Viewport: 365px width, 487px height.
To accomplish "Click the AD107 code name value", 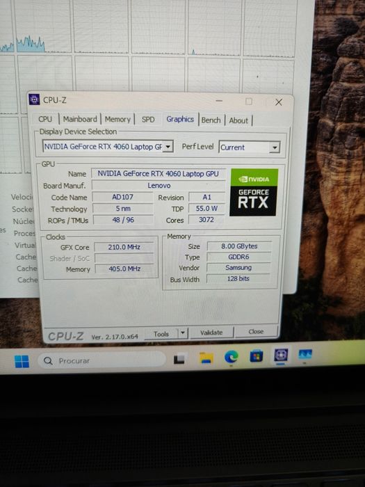I will [122, 197].
